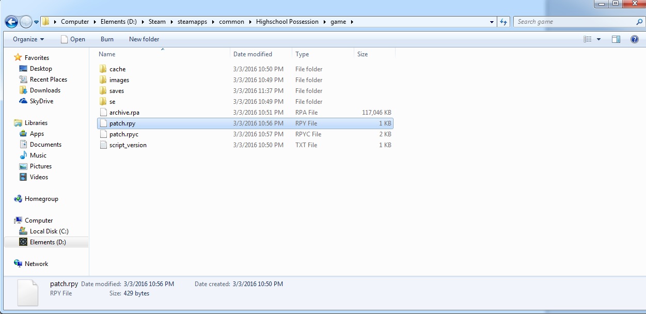This screenshot has width=646, height=314.
Task: Select the script_version text file icon
Action: click(x=103, y=145)
